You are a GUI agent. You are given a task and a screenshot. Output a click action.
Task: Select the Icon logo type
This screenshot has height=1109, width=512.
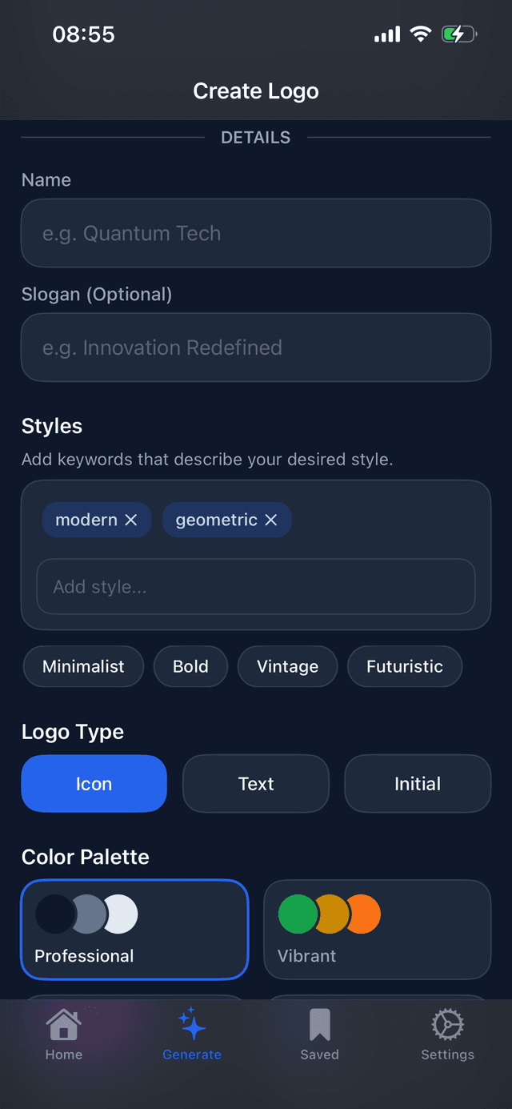(x=94, y=783)
